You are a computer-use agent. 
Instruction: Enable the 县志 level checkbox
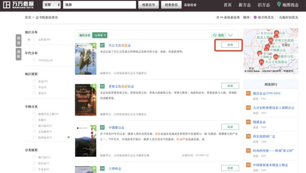(x=34, y=81)
